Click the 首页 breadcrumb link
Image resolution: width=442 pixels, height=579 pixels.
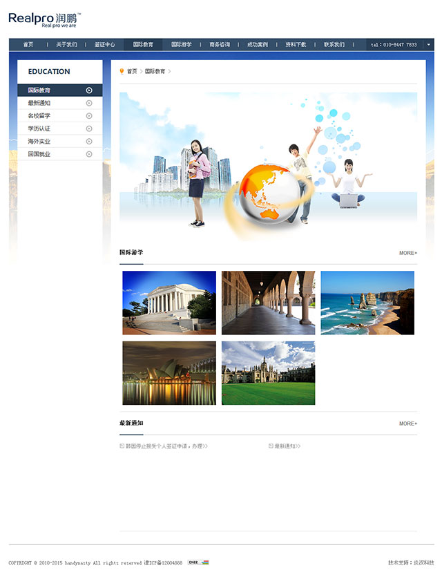132,71
